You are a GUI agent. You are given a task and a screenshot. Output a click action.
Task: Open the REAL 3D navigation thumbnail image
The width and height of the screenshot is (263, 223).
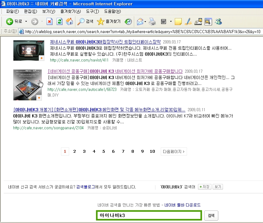[x=28, y=85]
